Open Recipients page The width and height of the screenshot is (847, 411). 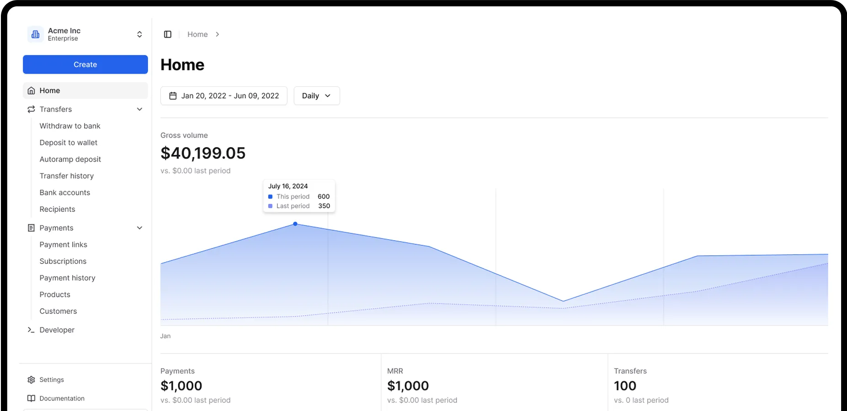58,209
